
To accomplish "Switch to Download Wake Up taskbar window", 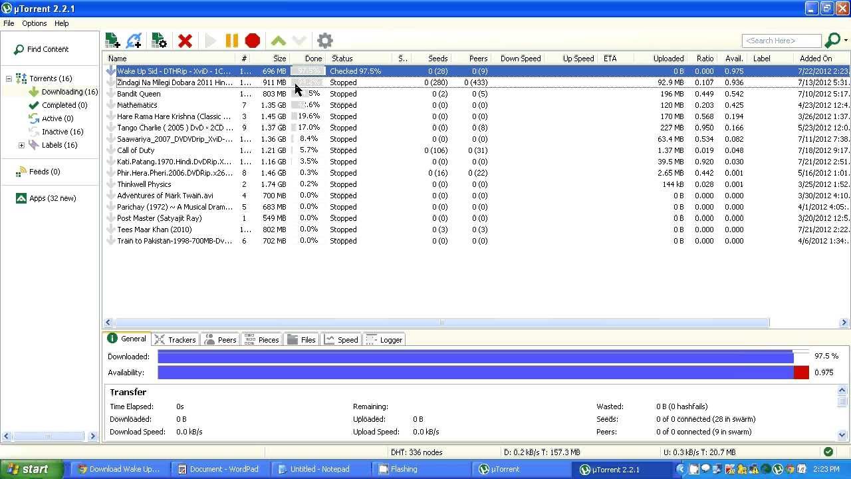I will [119, 469].
